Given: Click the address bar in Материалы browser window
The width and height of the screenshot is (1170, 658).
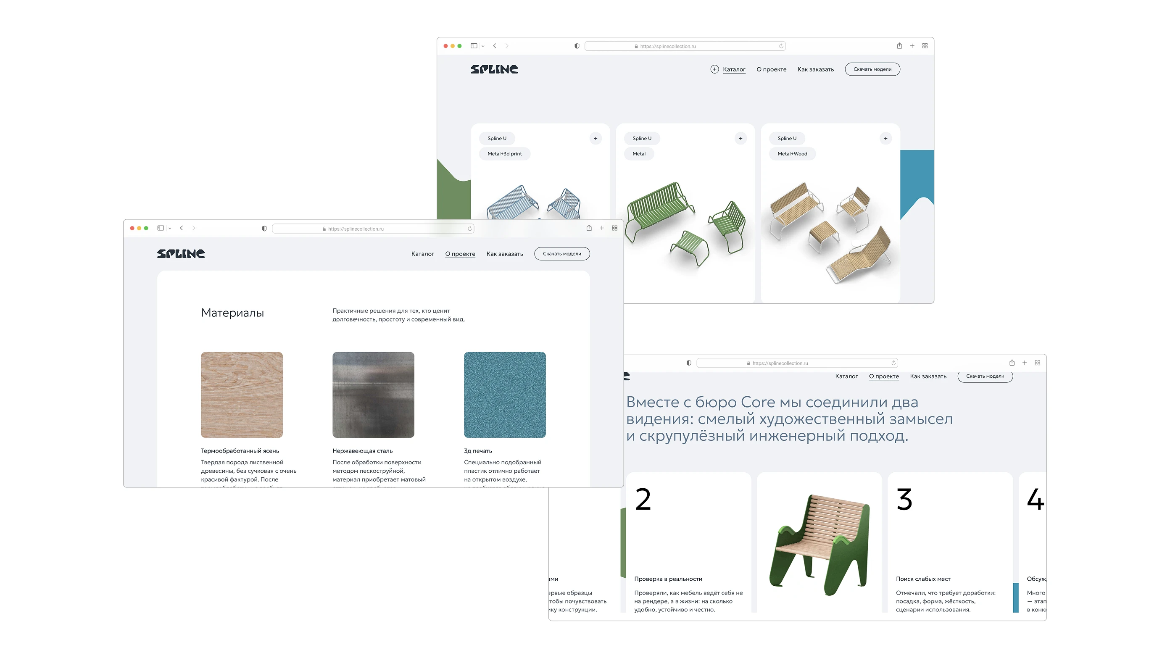Looking at the screenshot, I should click(373, 229).
